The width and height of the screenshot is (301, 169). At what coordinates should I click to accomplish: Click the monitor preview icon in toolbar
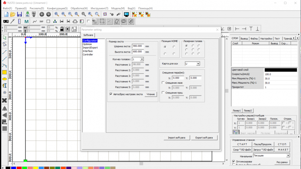coord(126,14)
